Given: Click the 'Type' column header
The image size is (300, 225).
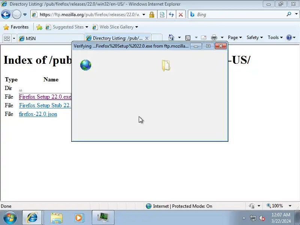Looking at the screenshot, I should pos(11,79).
